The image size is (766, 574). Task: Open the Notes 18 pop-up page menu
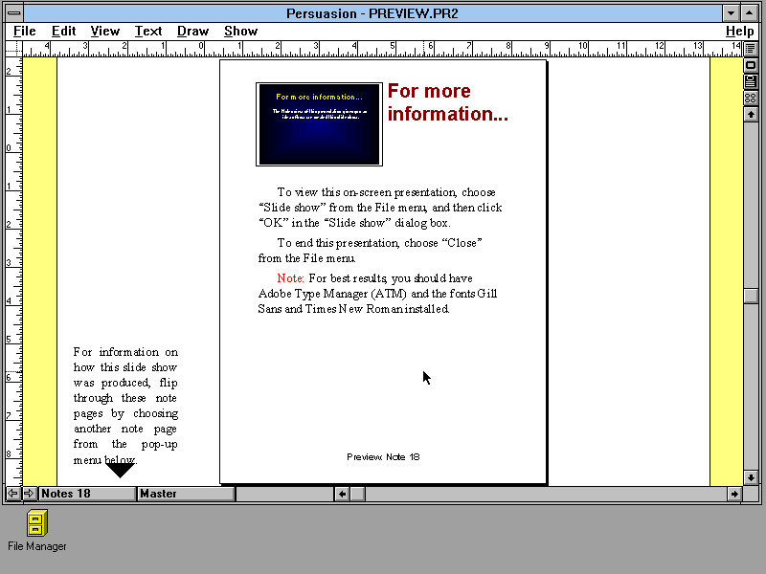tap(86, 494)
